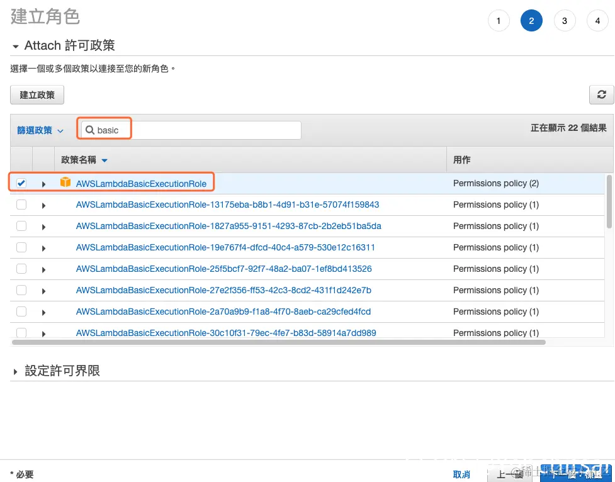Open policy link ending 57074f159843
This screenshot has width=615, height=482.
(x=227, y=205)
